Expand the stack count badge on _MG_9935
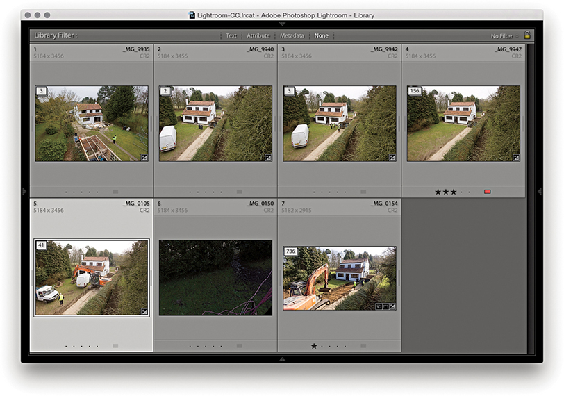This screenshot has width=564, height=396. coord(41,90)
